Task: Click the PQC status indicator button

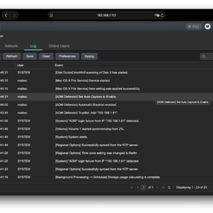Action: pyautogui.click(x=193, y=27)
